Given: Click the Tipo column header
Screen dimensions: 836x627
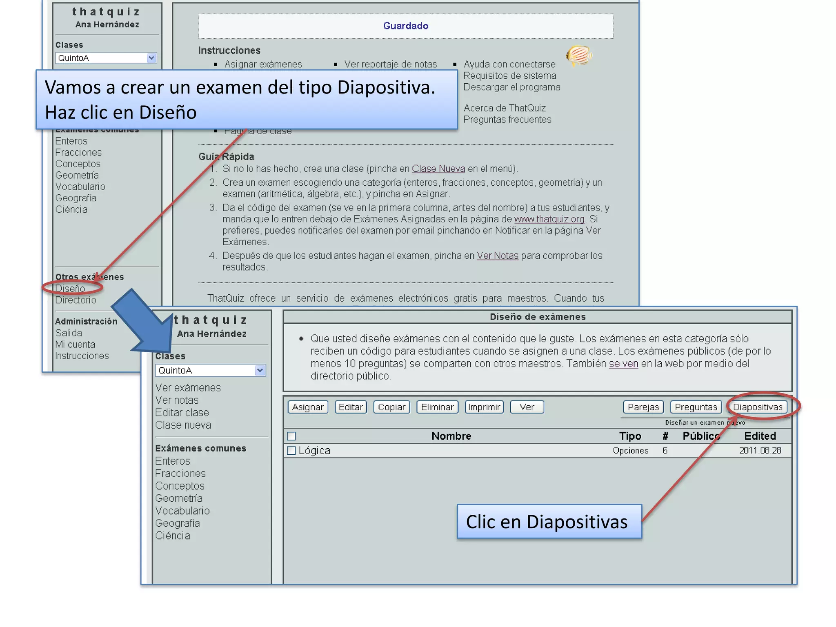Looking at the screenshot, I should 630,436.
